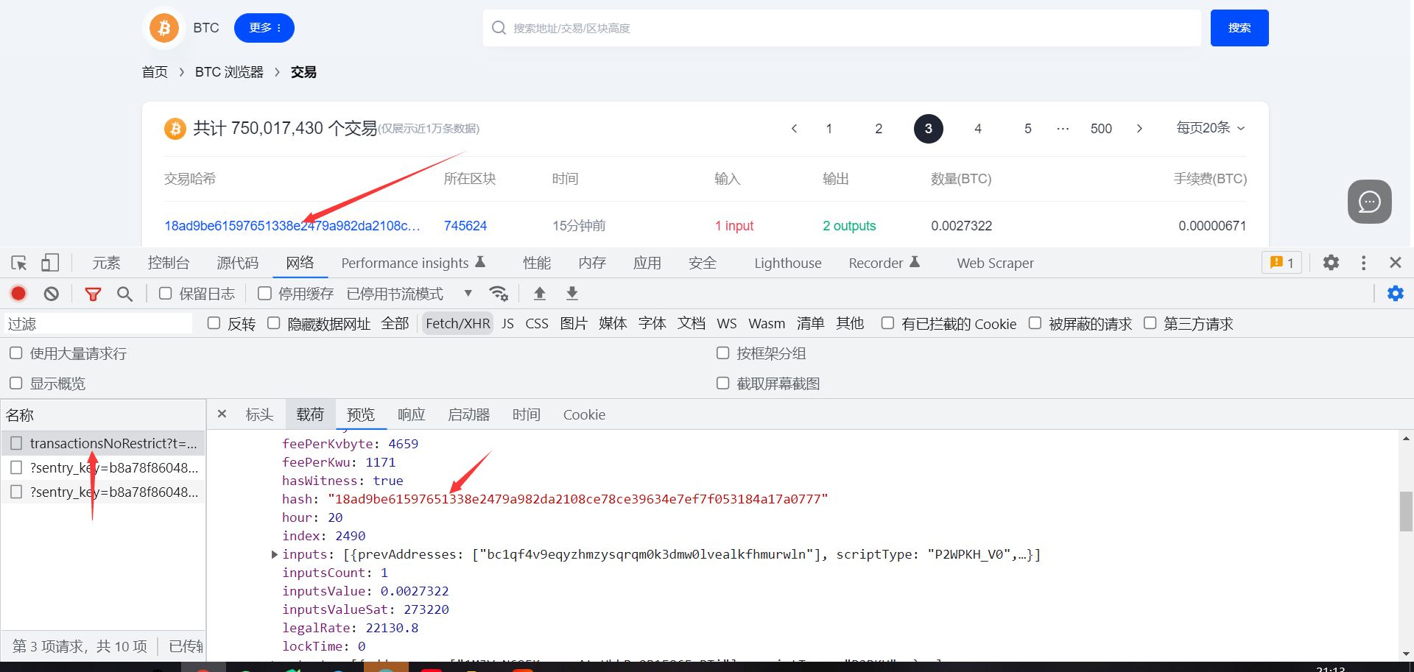
Task: Open the chat support bubble icon
Action: 1369,202
